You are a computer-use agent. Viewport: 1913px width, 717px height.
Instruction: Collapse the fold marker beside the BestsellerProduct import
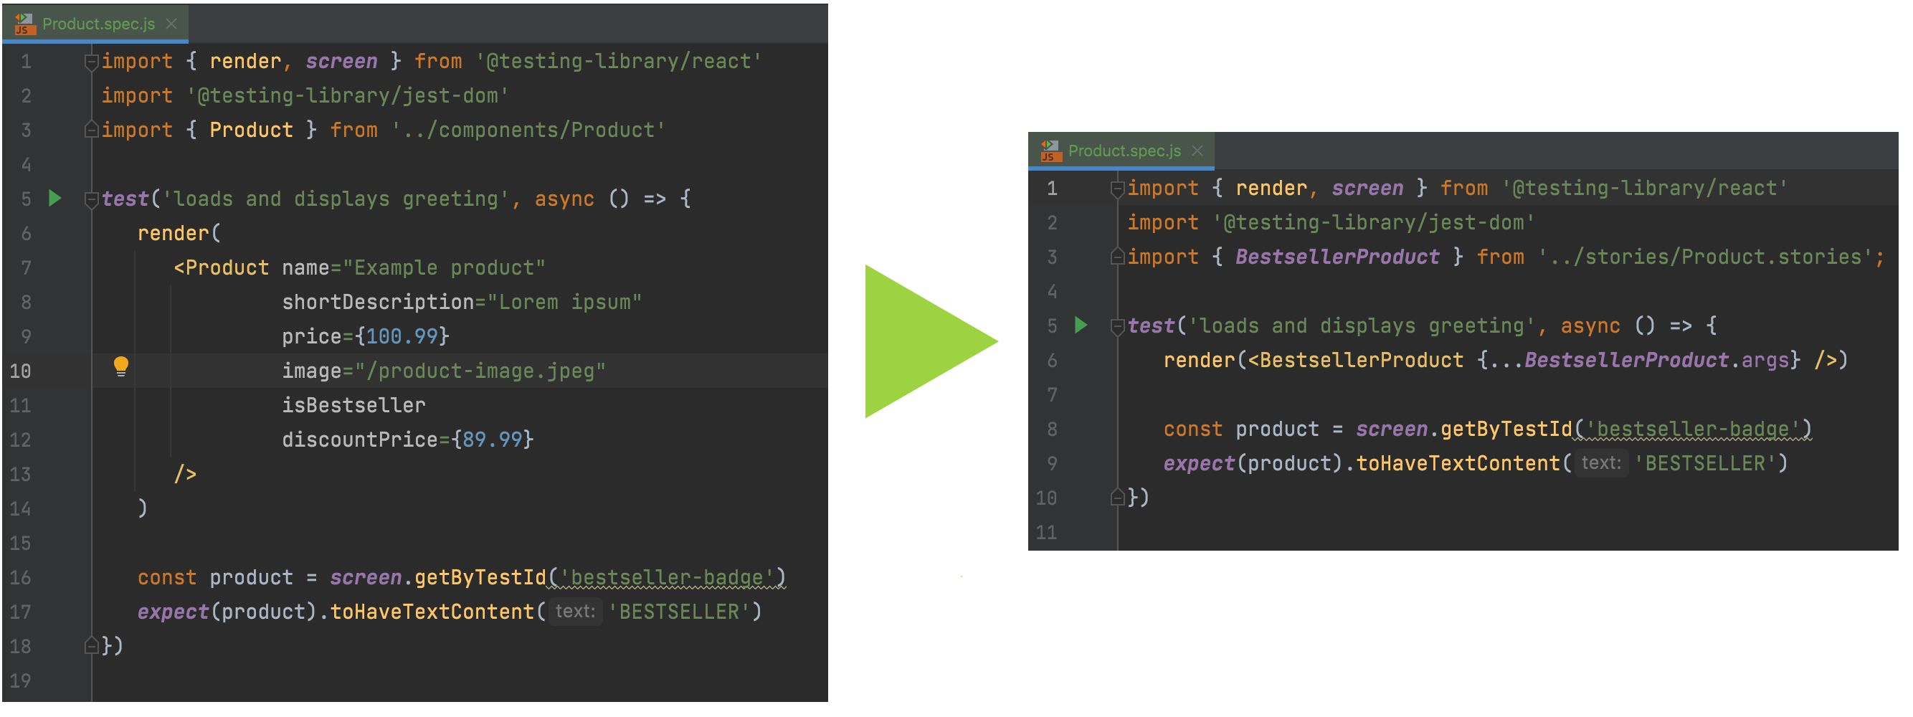tap(1117, 257)
